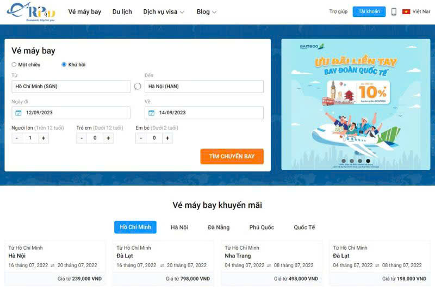Screen dimensions: 435x290
Task: Expand the Blog dropdown menu
Action: 207,11
